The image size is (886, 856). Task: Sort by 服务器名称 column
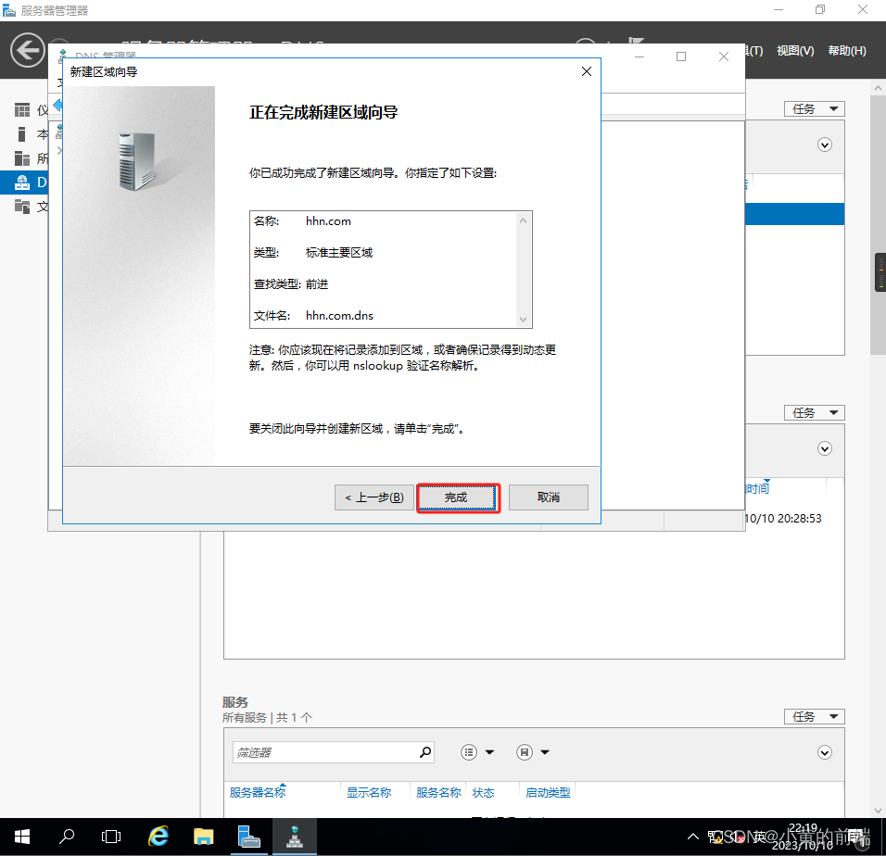pos(258,793)
